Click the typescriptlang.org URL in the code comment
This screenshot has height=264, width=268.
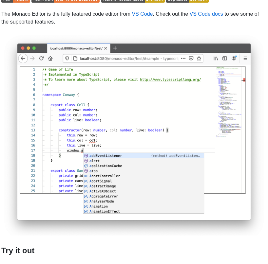tap(170, 79)
